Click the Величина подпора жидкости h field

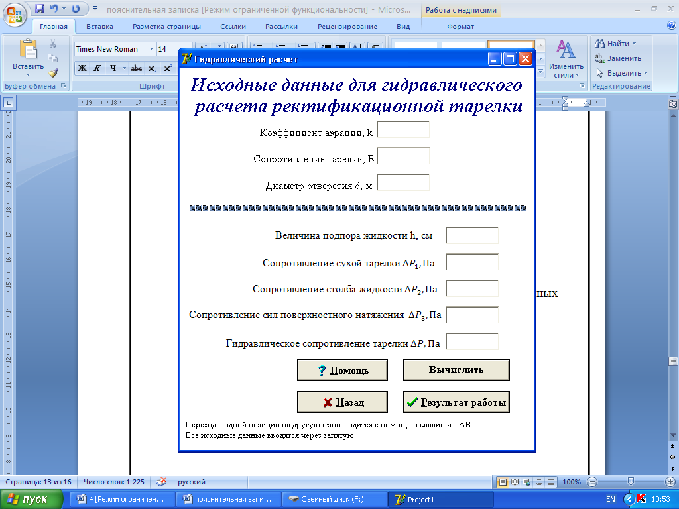coord(472,235)
